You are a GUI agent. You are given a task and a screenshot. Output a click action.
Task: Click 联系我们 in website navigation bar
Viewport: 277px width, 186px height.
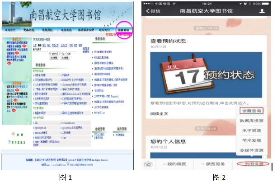pyautogui.click(x=104, y=30)
